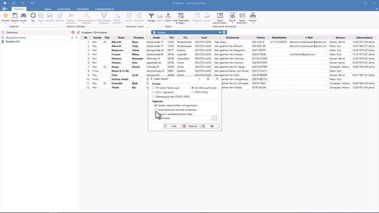Screen dimensions: 379x213
Task: Click the pin icon on the Kunden tab
Action: [220, 33]
